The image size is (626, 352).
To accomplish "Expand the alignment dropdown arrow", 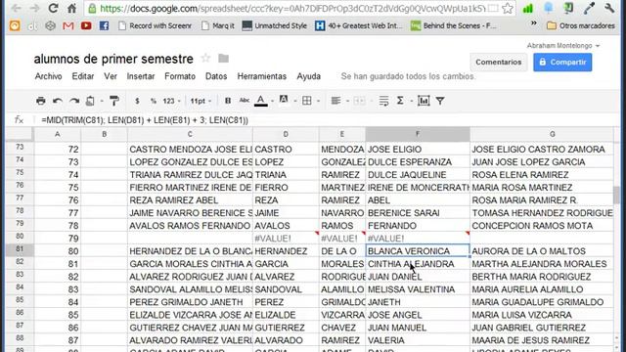I will [x=347, y=101].
